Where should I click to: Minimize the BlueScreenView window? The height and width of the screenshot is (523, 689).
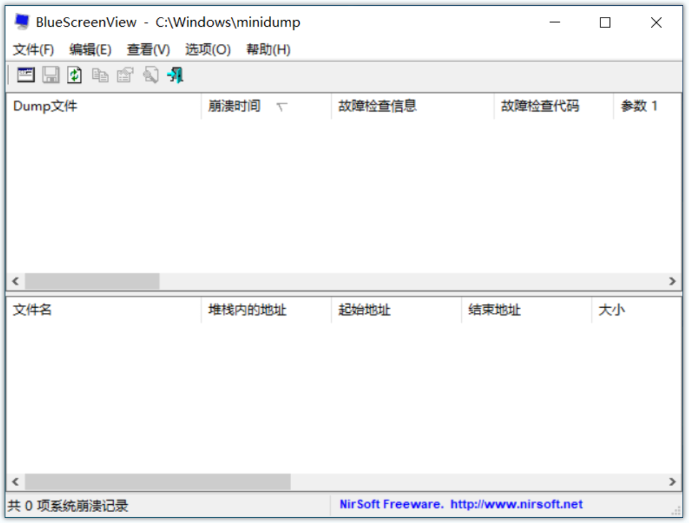[555, 23]
